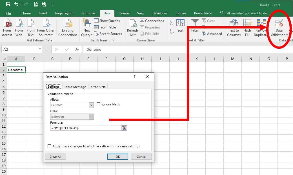Expand the Allow dropdown list

coord(91,105)
